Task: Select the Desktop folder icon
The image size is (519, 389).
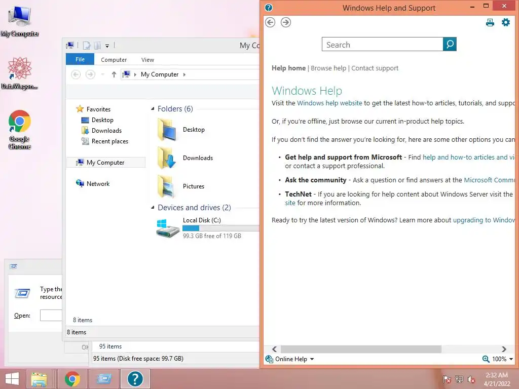Action: click(167, 129)
